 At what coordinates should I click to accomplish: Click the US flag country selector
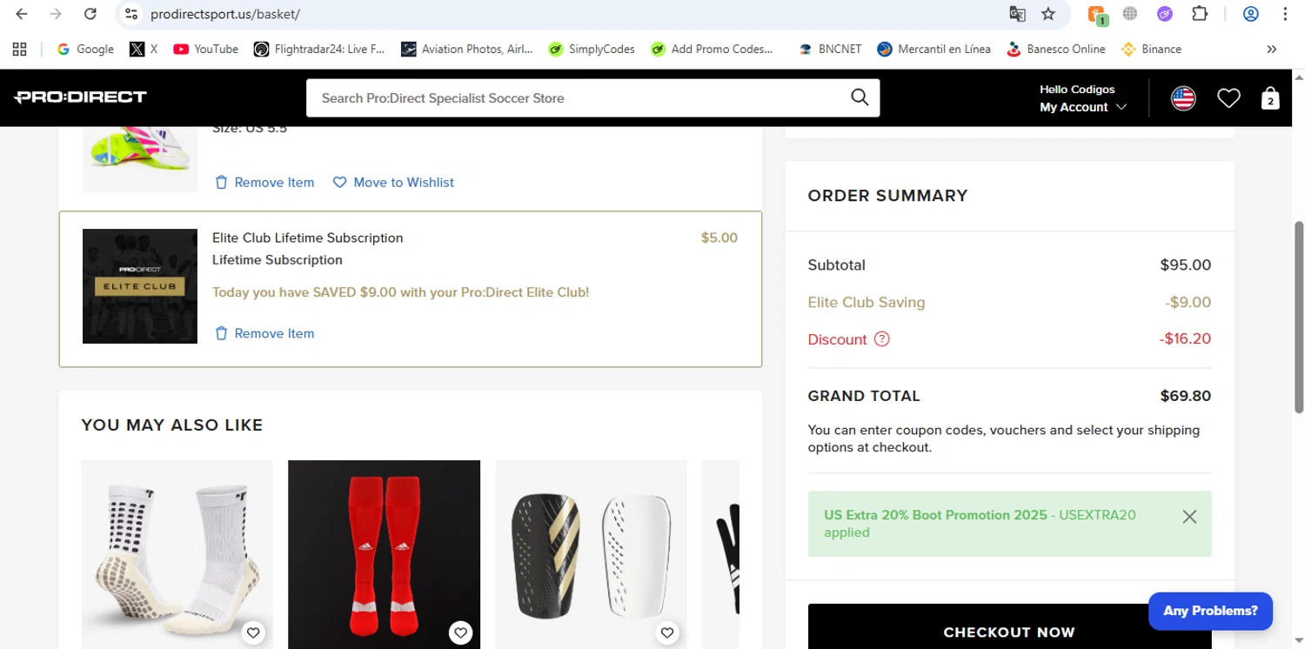coord(1183,98)
